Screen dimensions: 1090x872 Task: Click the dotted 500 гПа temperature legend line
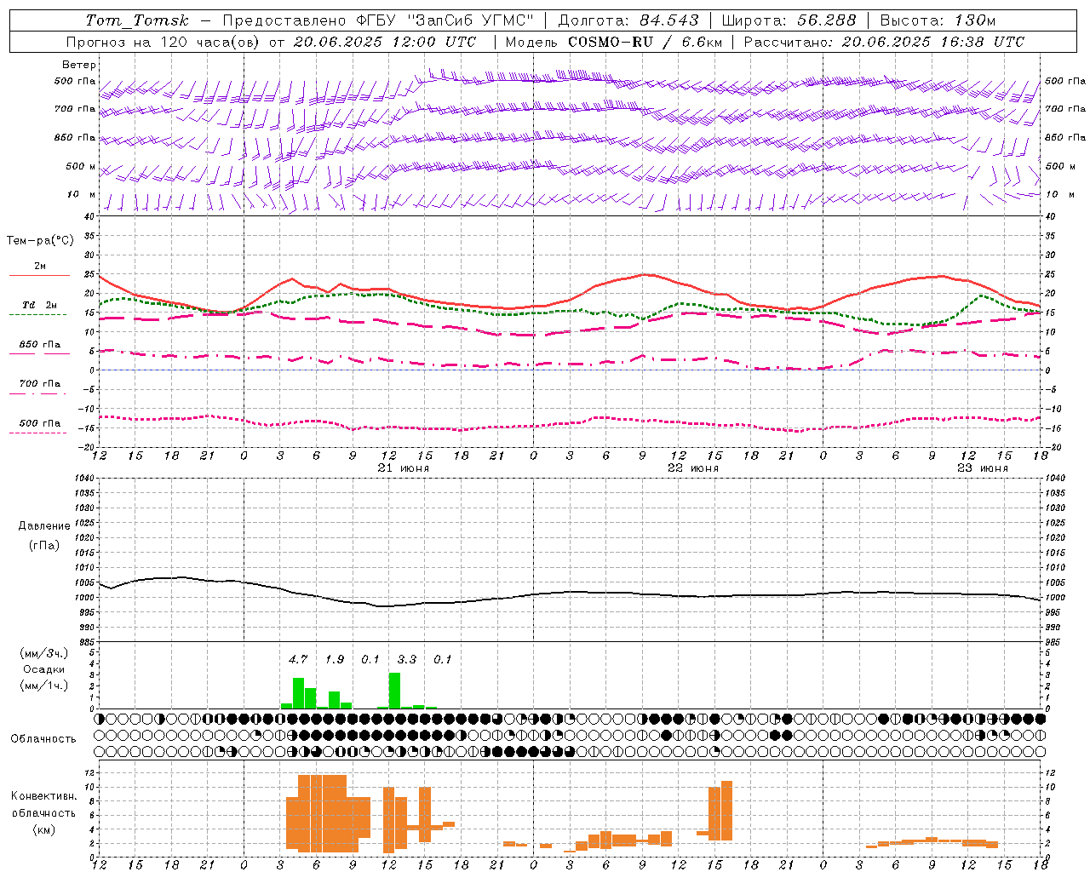(38, 433)
